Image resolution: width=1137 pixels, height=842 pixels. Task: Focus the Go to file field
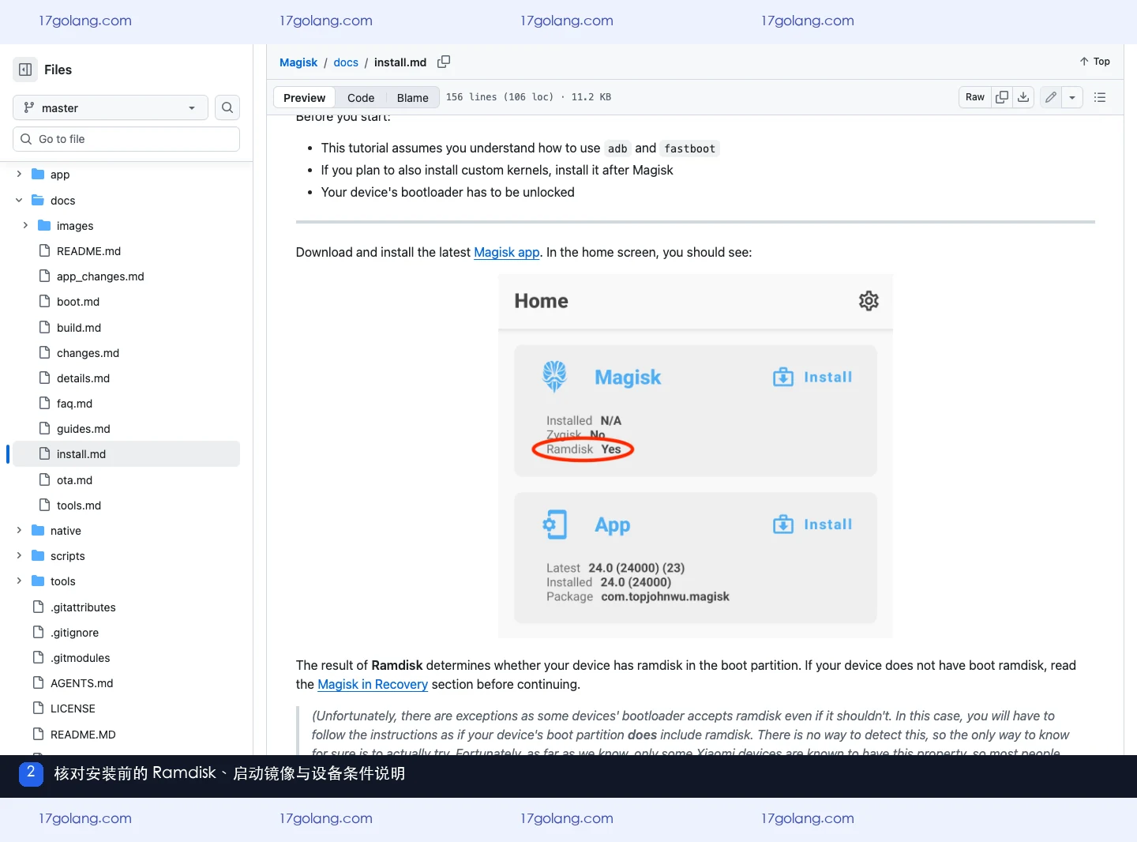126,139
